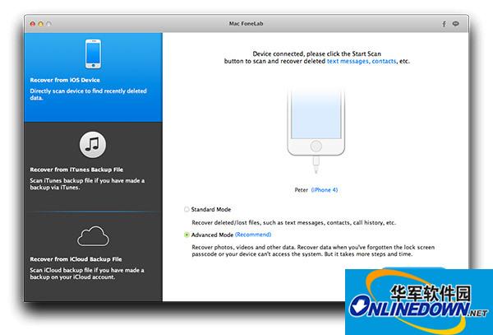Open the text messages link
The width and height of the screenshot is (493, 335).
348,62
